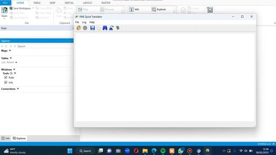
Task: Toggle the Ruler checkbox under Tools
Action: (x=6, y=77)
